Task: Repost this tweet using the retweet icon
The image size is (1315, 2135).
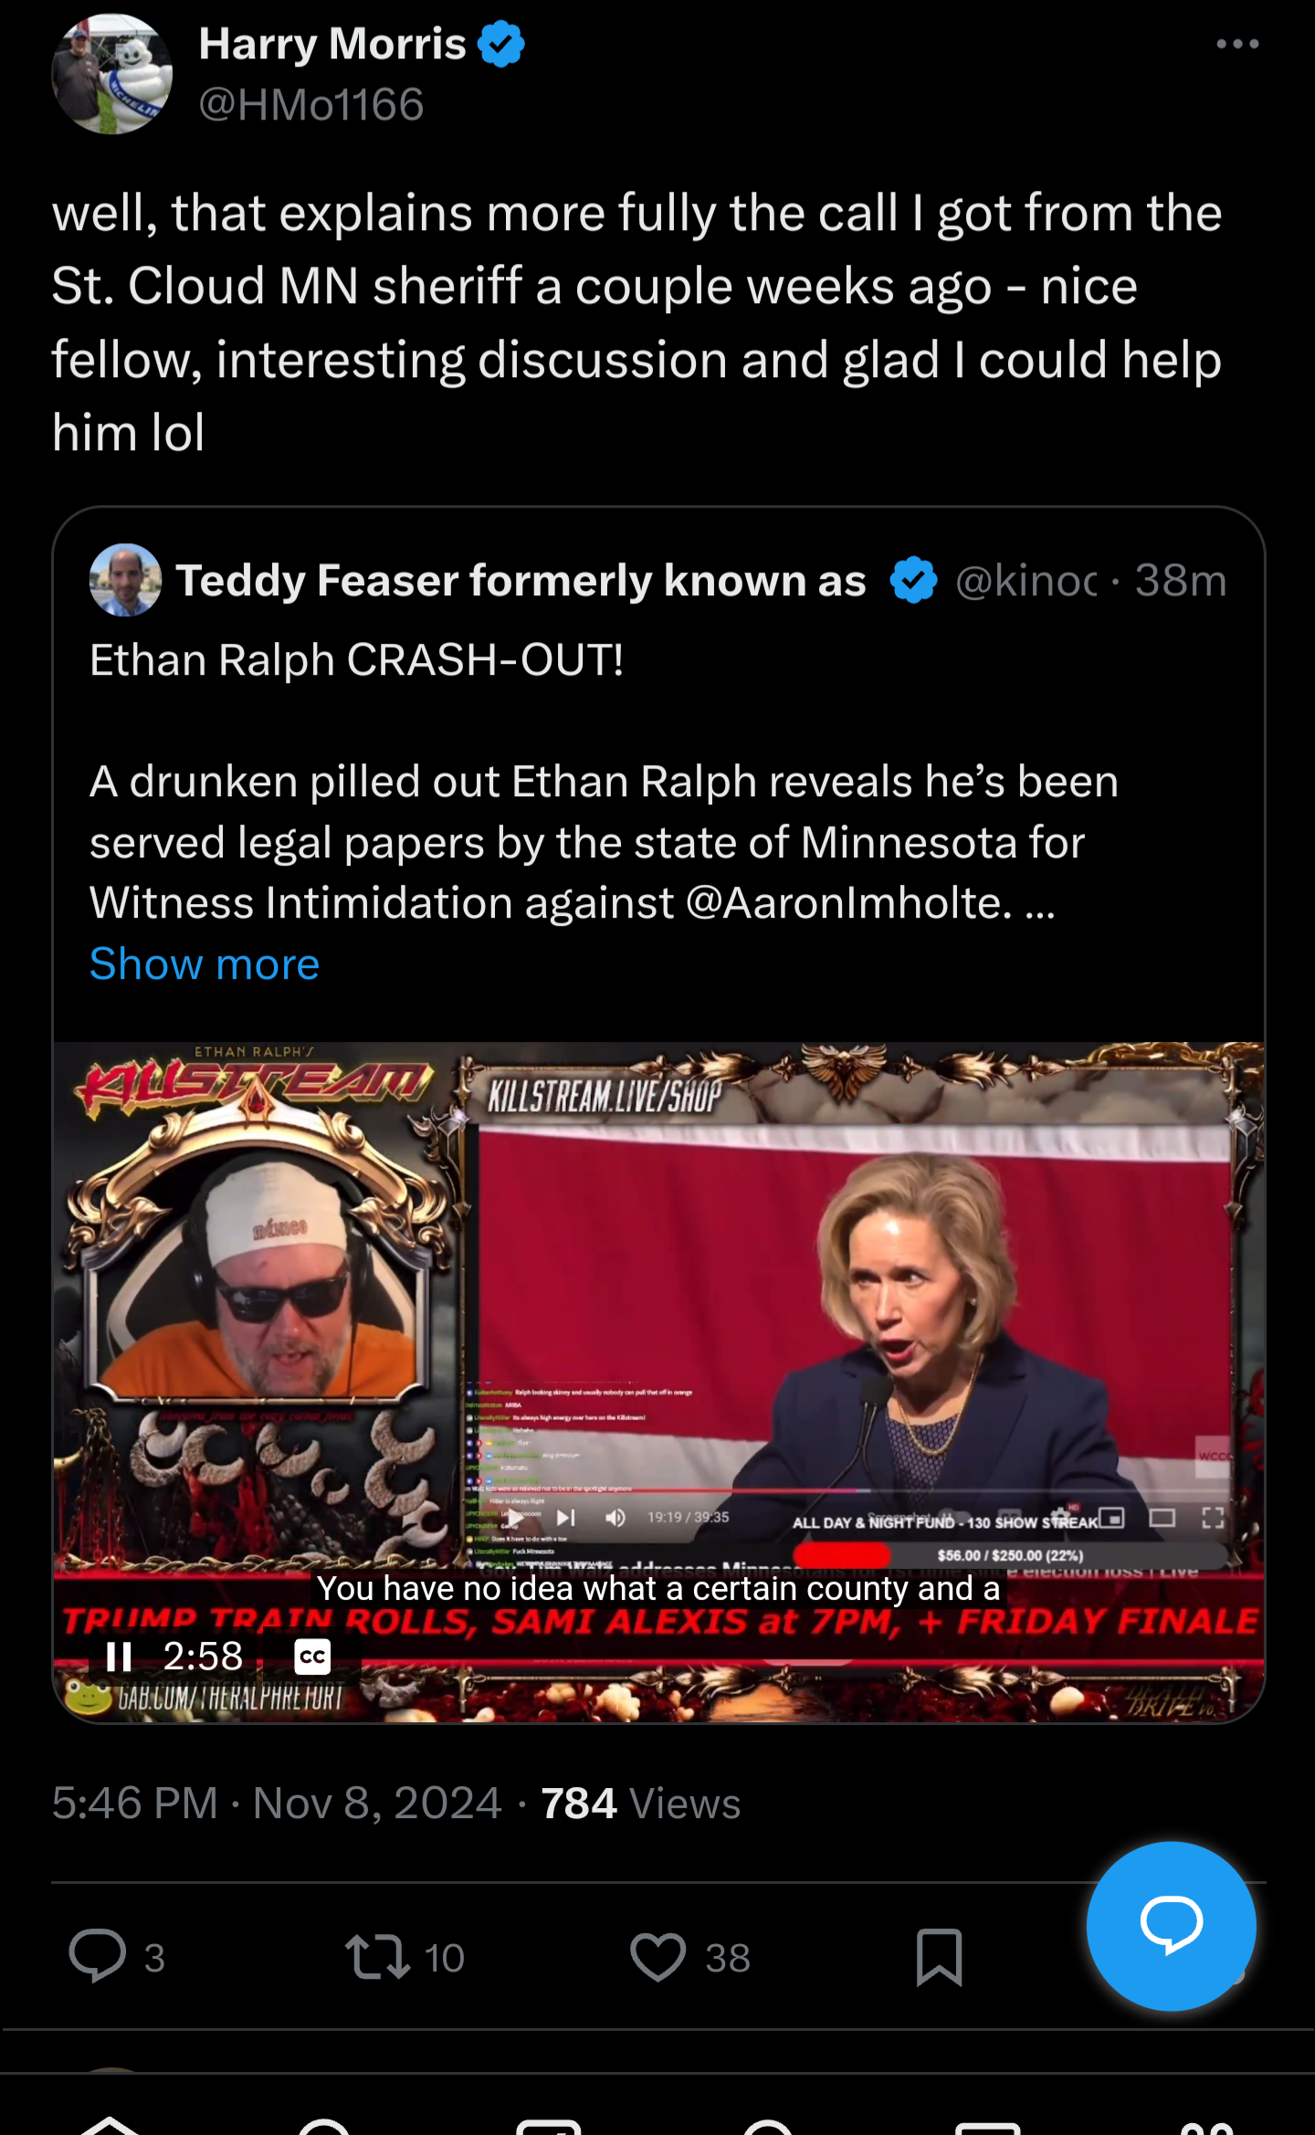Action: coord(377,1956)
